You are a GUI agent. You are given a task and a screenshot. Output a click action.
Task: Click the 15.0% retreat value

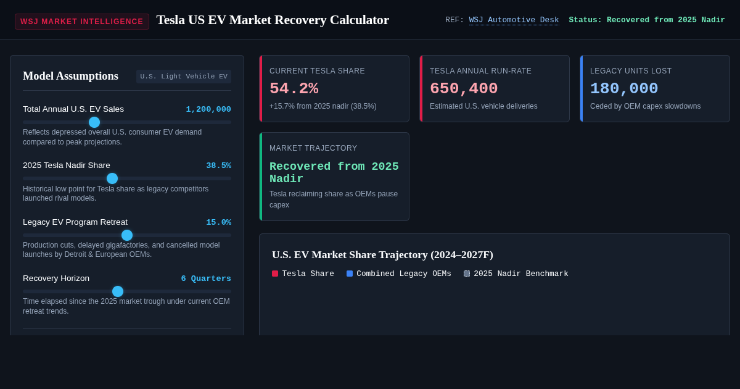[x=218, y=222]
